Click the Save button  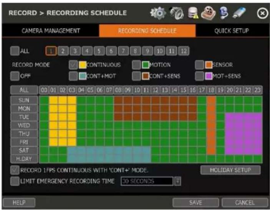click(x=195, y=203)
